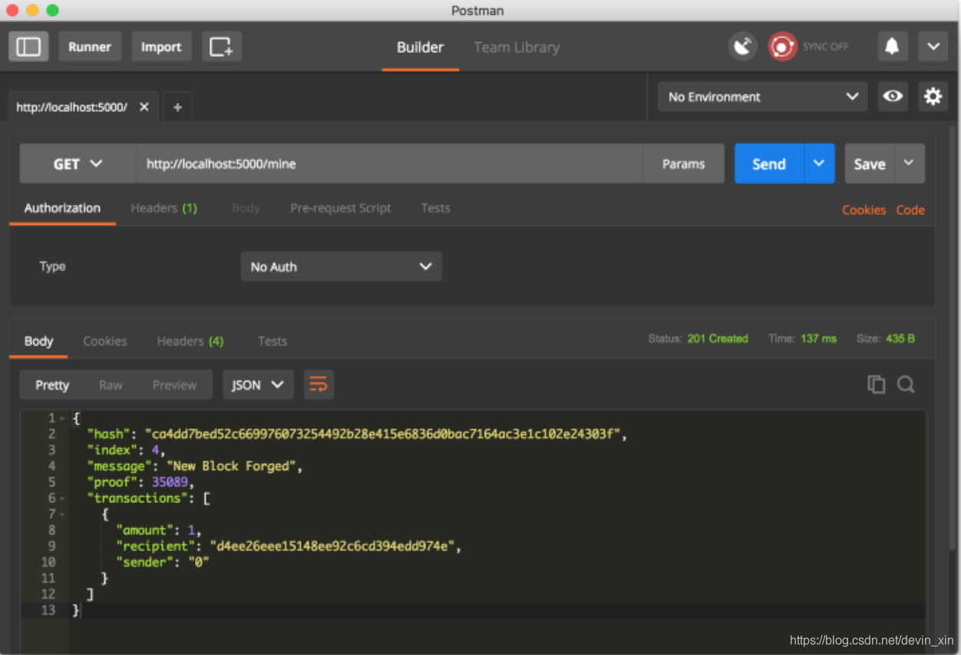The height and width of the screenshot is (655, 961).
Task: Copy the response body to clipboard
Action: click(x=876, y=385)
